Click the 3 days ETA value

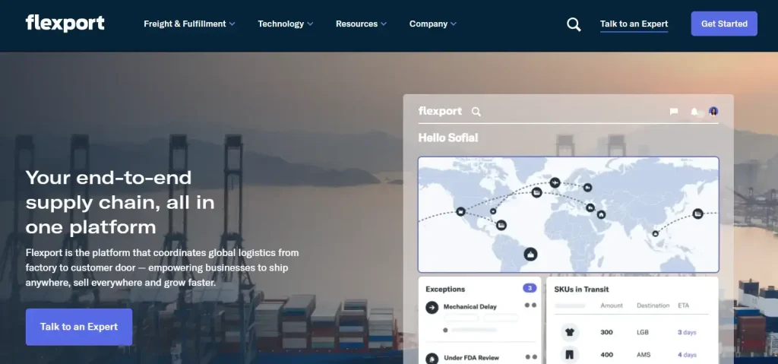pos(687,332)
